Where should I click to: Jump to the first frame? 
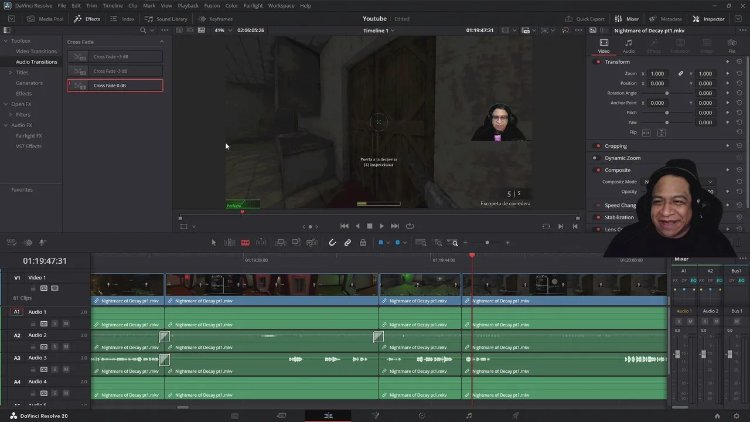click(x=345, y=226)
